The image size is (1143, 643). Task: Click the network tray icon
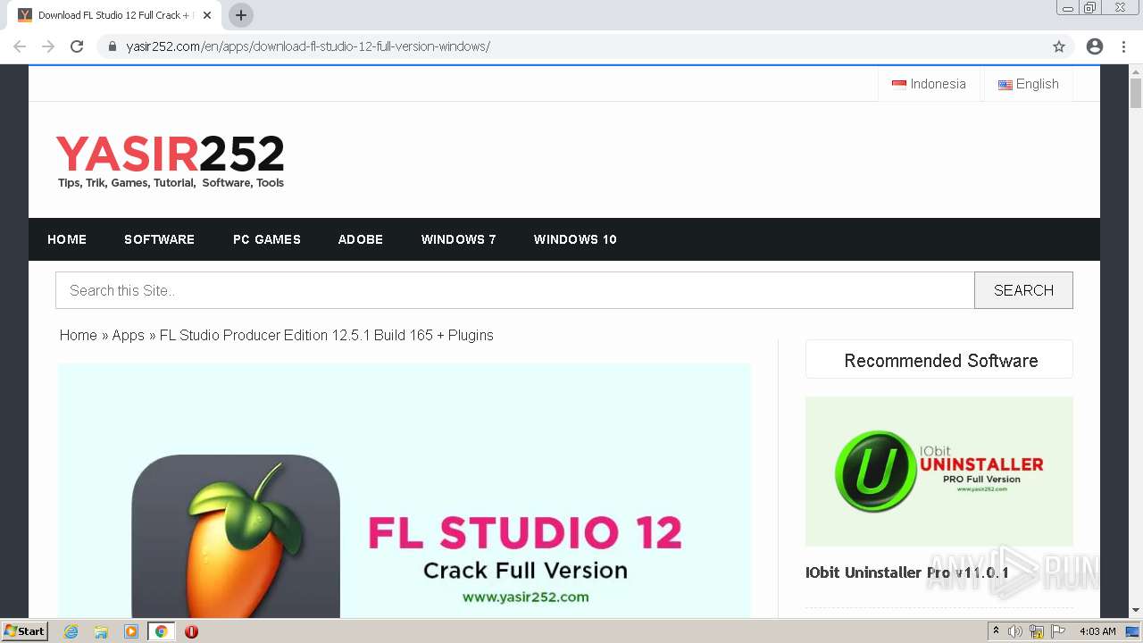1037,631
